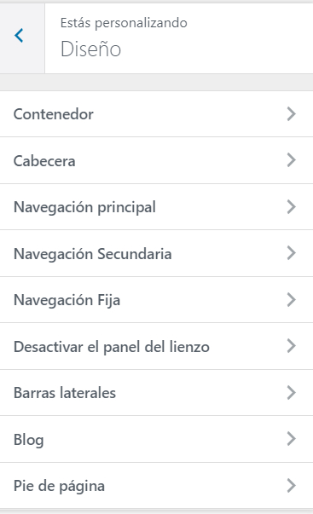Open the Cabecera settings
Screen dimensions: 313x514
click(x=157, y=160)
